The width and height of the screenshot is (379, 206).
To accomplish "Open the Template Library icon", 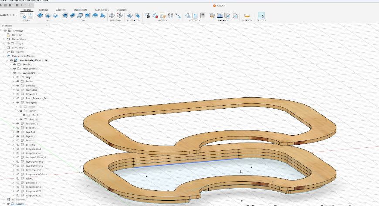I will tap(235, 16).
